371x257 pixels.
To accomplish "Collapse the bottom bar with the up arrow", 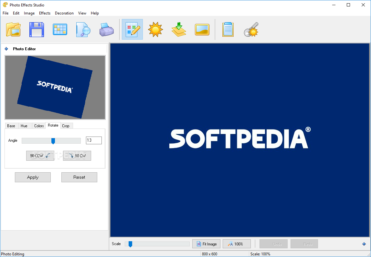I will (364, 244).
